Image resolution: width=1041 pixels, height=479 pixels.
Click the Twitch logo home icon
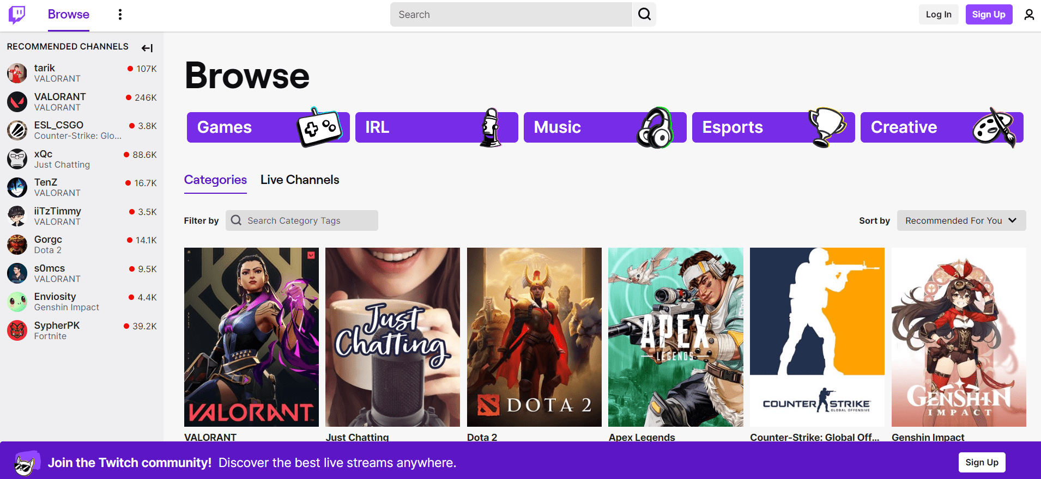pyautogui.click(x=17, y=15)
